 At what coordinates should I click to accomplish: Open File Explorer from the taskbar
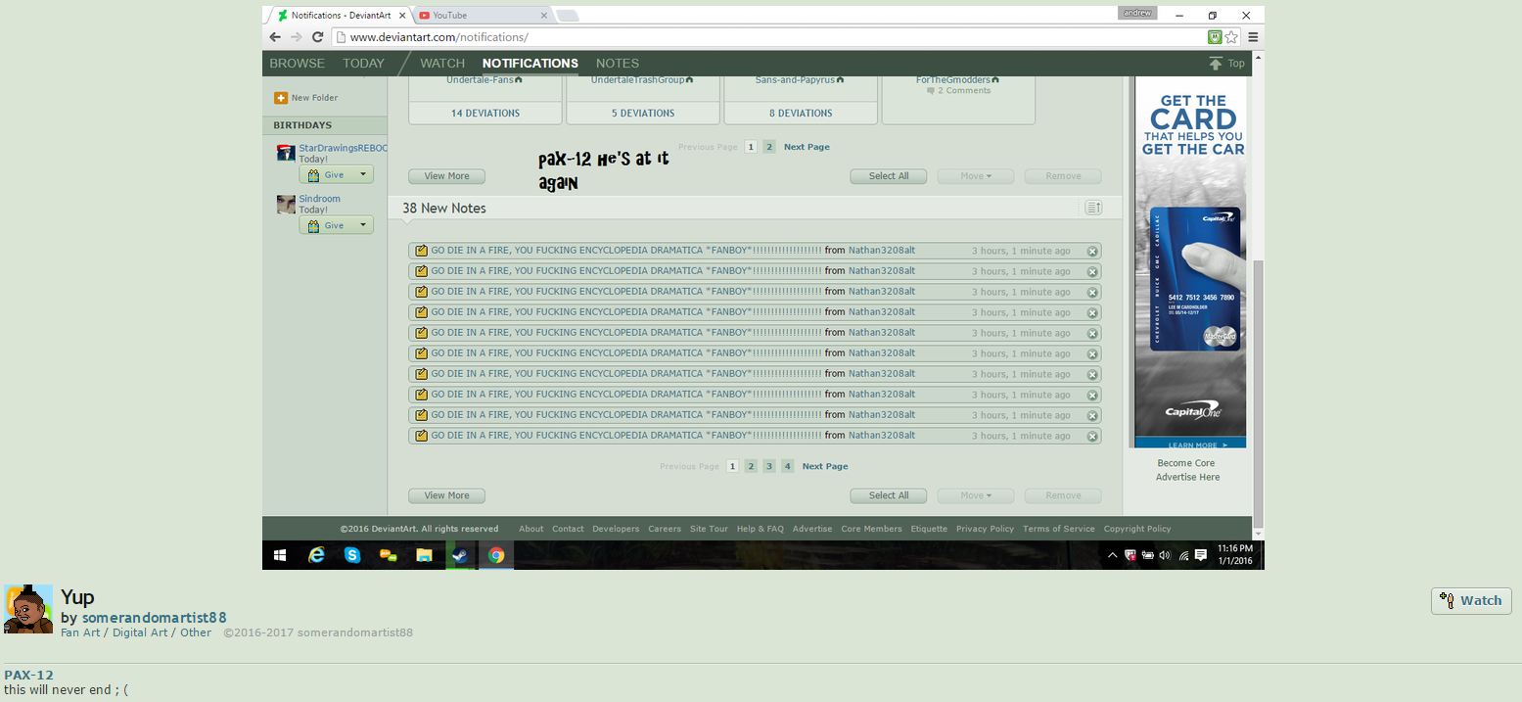[x=424, y=555]
